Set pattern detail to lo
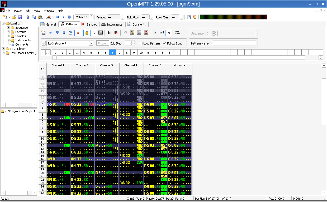The width and height of the screenshot is (327, 202). point(155,33)
